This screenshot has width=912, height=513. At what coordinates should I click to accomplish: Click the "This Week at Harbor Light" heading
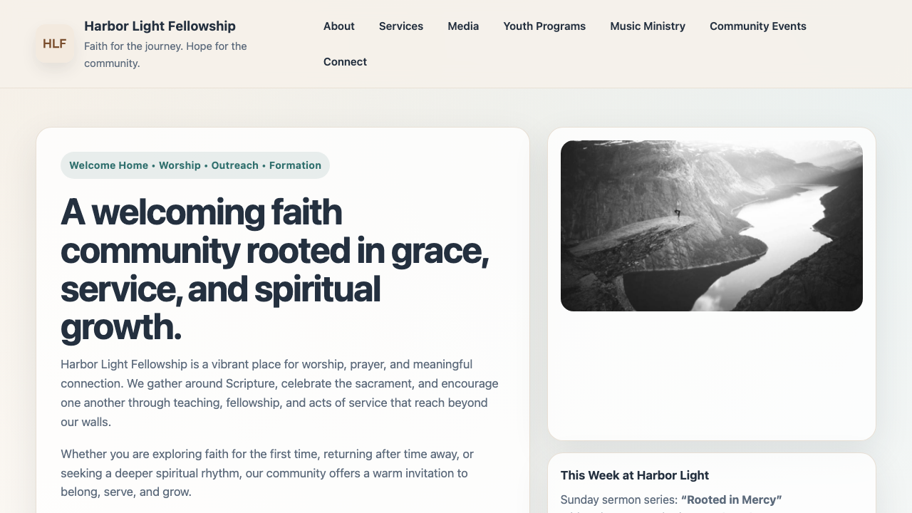[635, 475]
